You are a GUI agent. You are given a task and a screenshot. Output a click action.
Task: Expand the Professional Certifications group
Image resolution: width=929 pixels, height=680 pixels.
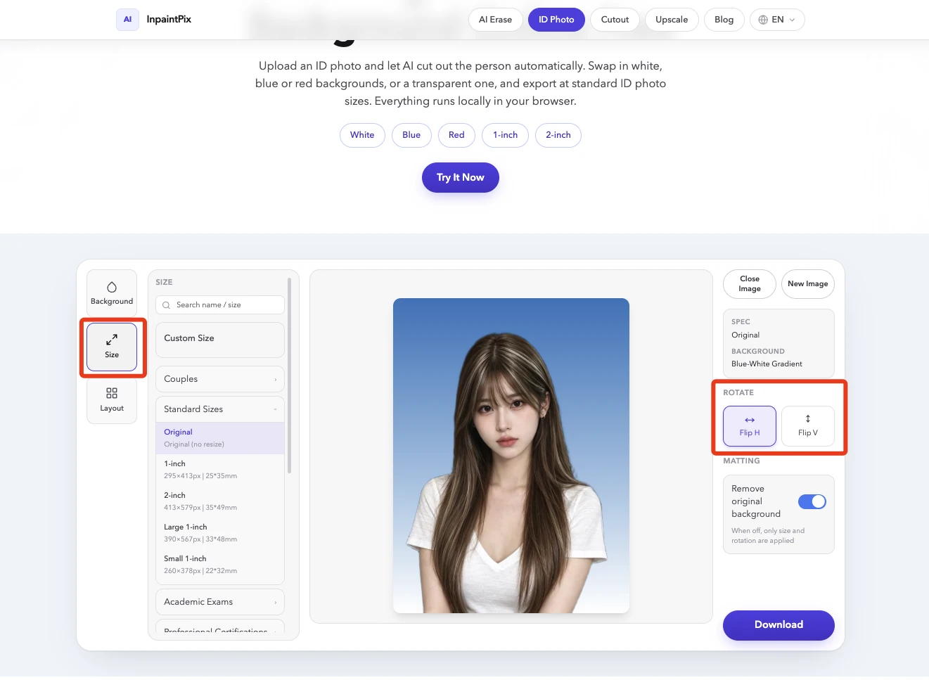coord(220,626)
